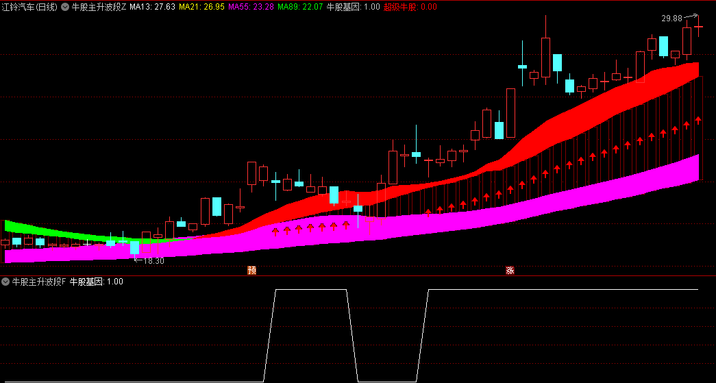Click the sub-chart 牛股基因: 1.00 label
The width and height of the screenshot is (716, 383).
97,282
